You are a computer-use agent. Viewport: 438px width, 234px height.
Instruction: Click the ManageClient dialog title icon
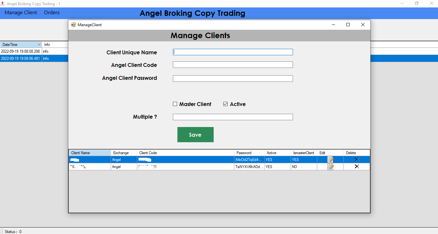[x=73, y=25]
